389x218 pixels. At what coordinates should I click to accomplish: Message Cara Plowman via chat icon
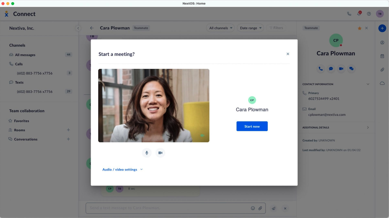[331, 69]
